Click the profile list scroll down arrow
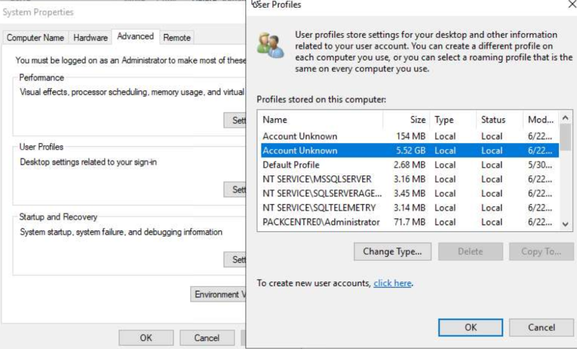The image size is (577, 349). coord(566,224)
